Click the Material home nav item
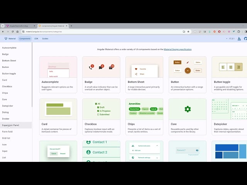The image size is (247, 185). (x=10, y=39)
